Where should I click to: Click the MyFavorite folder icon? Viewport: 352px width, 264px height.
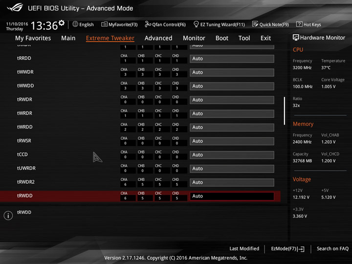pos(104,24)
